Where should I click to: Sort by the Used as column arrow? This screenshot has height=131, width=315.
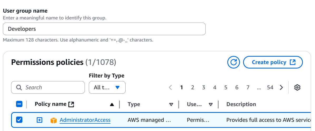coord(211,104)
